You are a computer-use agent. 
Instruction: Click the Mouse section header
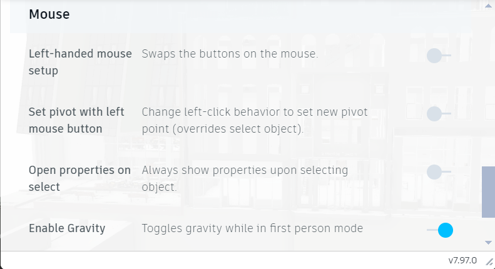pyautogui.click(x=49, y=14)
